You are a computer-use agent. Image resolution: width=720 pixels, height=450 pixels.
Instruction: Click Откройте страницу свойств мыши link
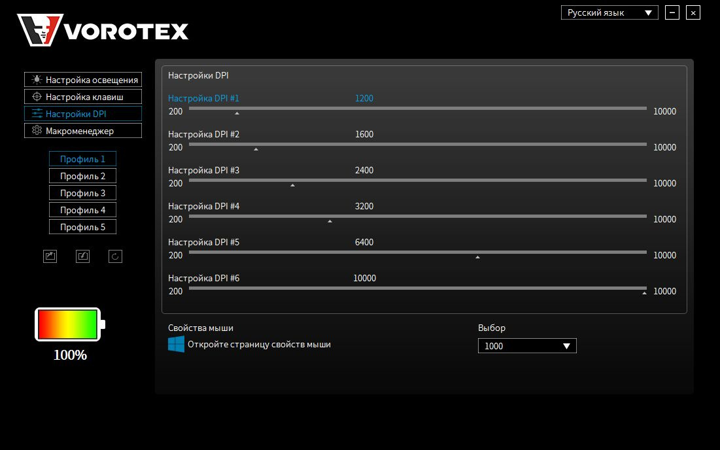click(258, 344)
